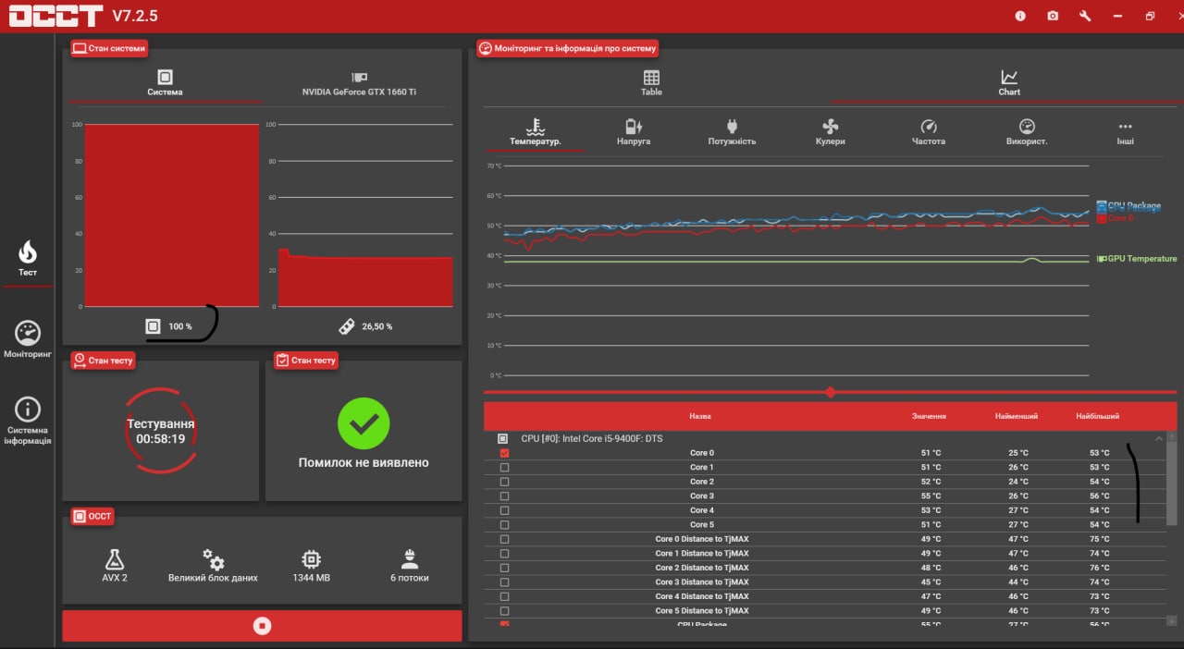The width and height of the screenshot is (1184, 649).
Task: Click the plug Потужність icon
Action: click(x=732, y=126)
